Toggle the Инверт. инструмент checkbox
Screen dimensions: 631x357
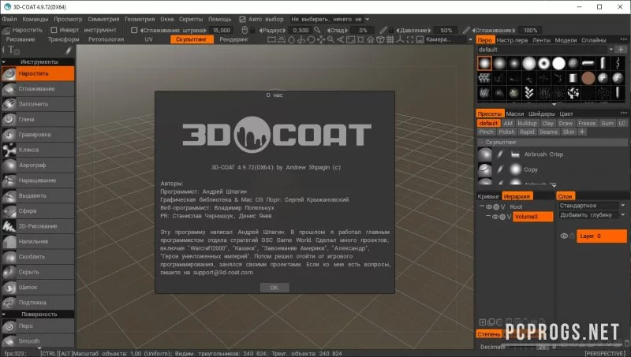(x=54, y=30)
